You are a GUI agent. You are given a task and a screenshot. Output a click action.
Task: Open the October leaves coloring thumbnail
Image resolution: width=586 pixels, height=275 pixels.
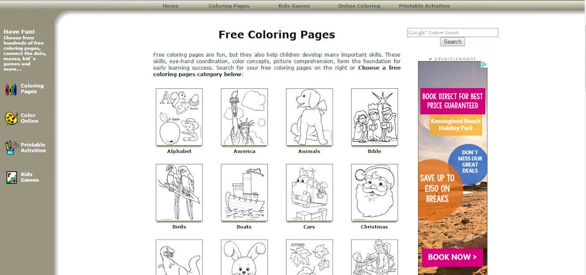pos(309,258)
